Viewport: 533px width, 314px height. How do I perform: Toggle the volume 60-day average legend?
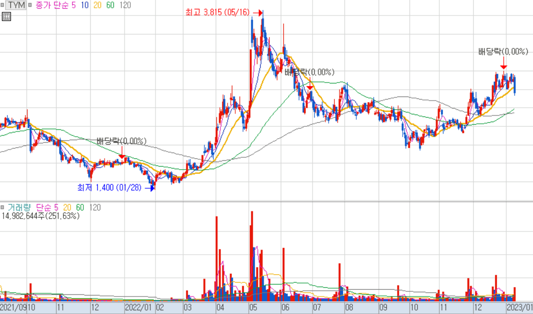(x=80, y=207)
